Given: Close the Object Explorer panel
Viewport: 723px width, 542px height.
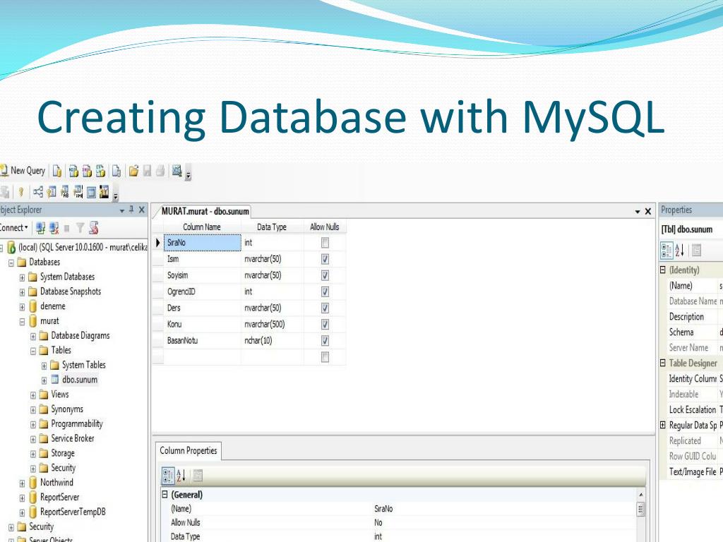Looking at the screenshot, I should (142, 210).
